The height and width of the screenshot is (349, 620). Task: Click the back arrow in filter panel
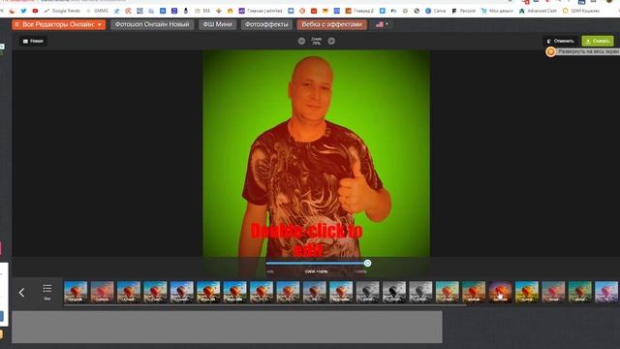pos(21,293)
